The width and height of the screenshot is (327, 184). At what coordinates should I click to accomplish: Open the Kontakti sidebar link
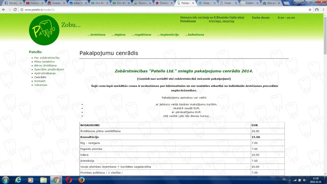(40, 81)
